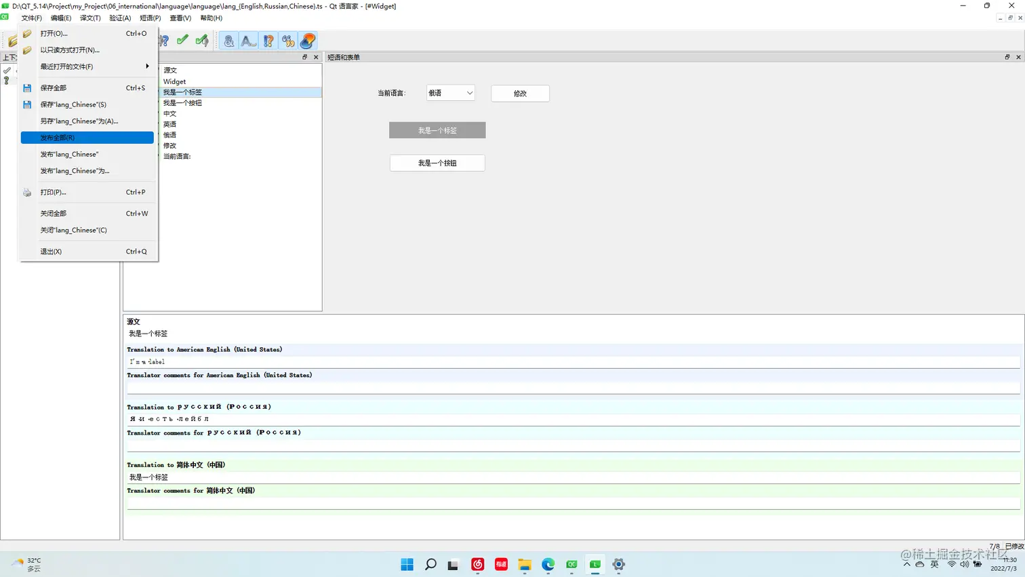1025x577 pixels.
Task: Edit the American English translation field
Action: pos(574,362)
